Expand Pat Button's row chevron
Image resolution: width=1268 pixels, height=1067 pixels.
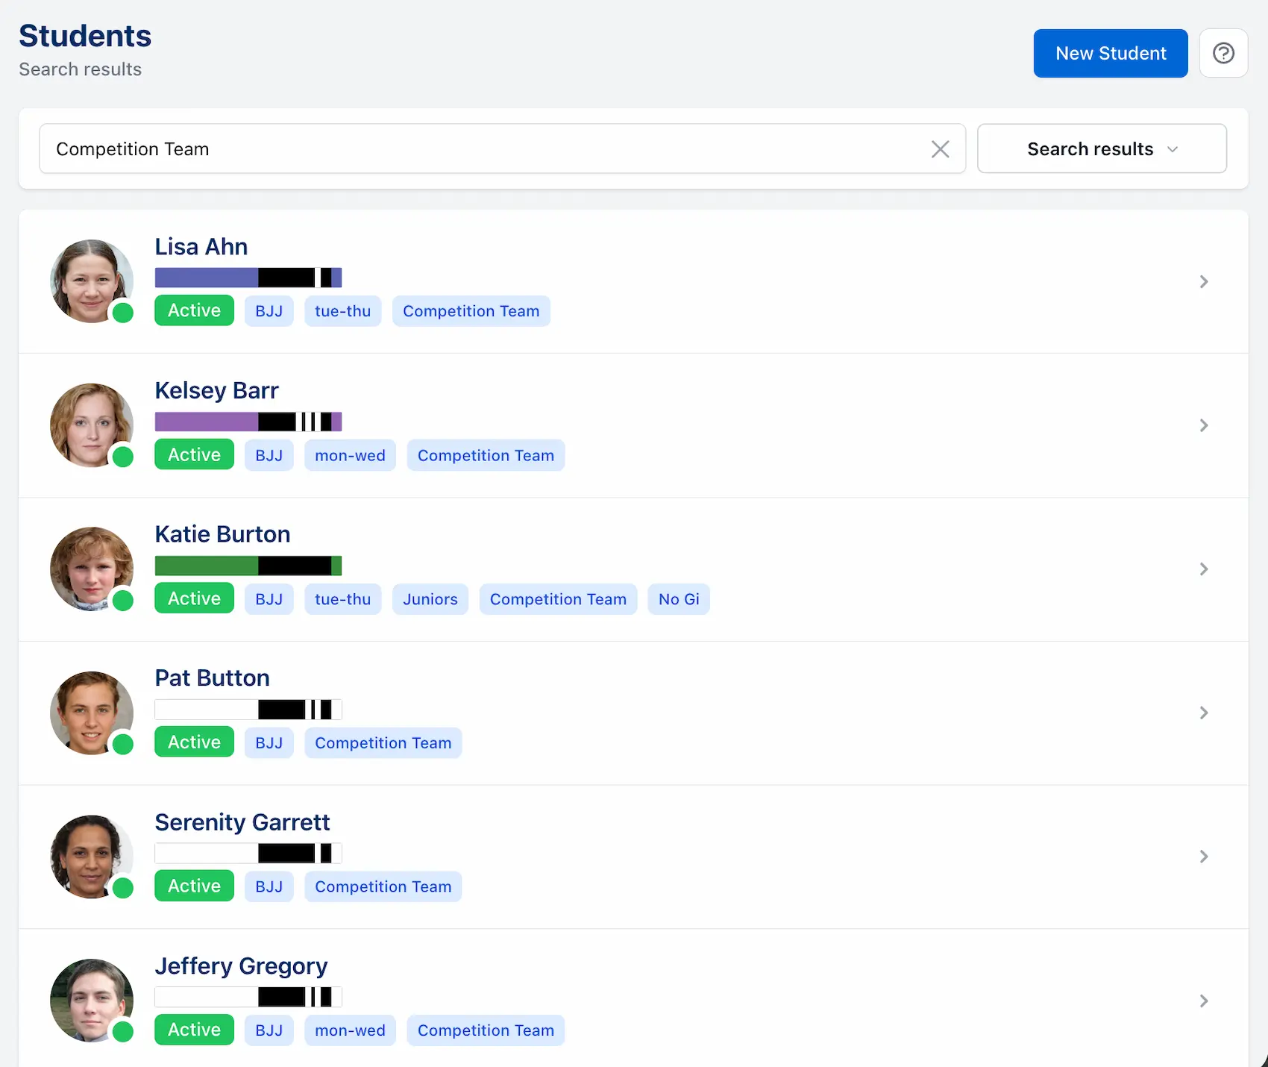point(1203,713)
